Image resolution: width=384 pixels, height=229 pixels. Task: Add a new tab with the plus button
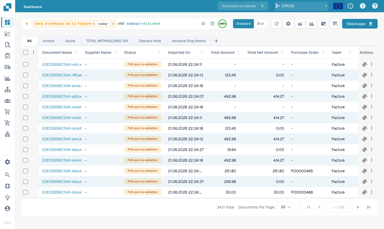point(216,41)
